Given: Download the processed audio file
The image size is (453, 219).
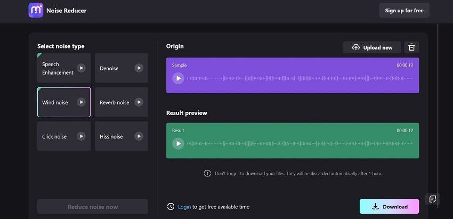Looking at the screenshot, I should point(389,207).
